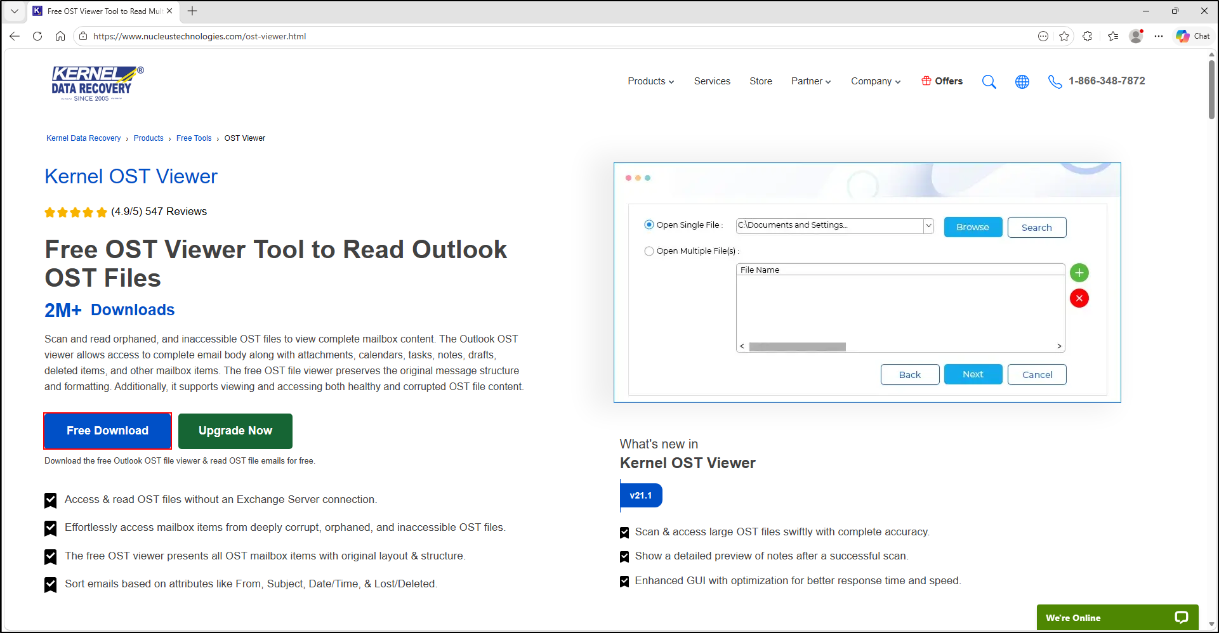
Task: Select the Open Multiple File(s) radio button
Action: [649, 251]
